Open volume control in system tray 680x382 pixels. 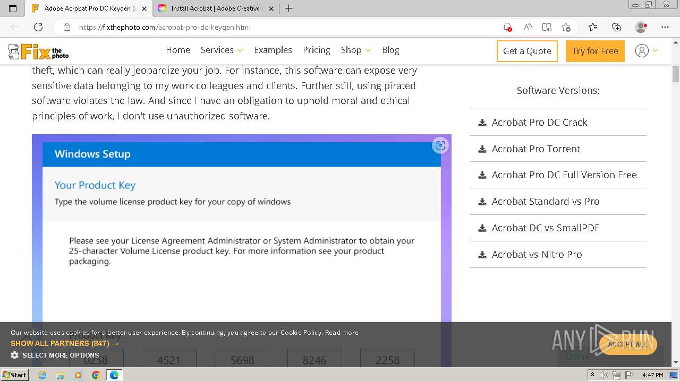604,375
